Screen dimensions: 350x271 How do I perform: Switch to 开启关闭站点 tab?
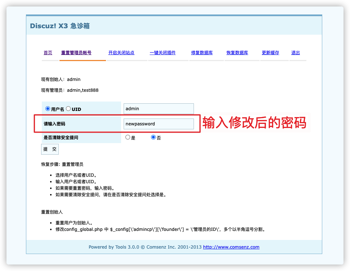coord(121,53)
